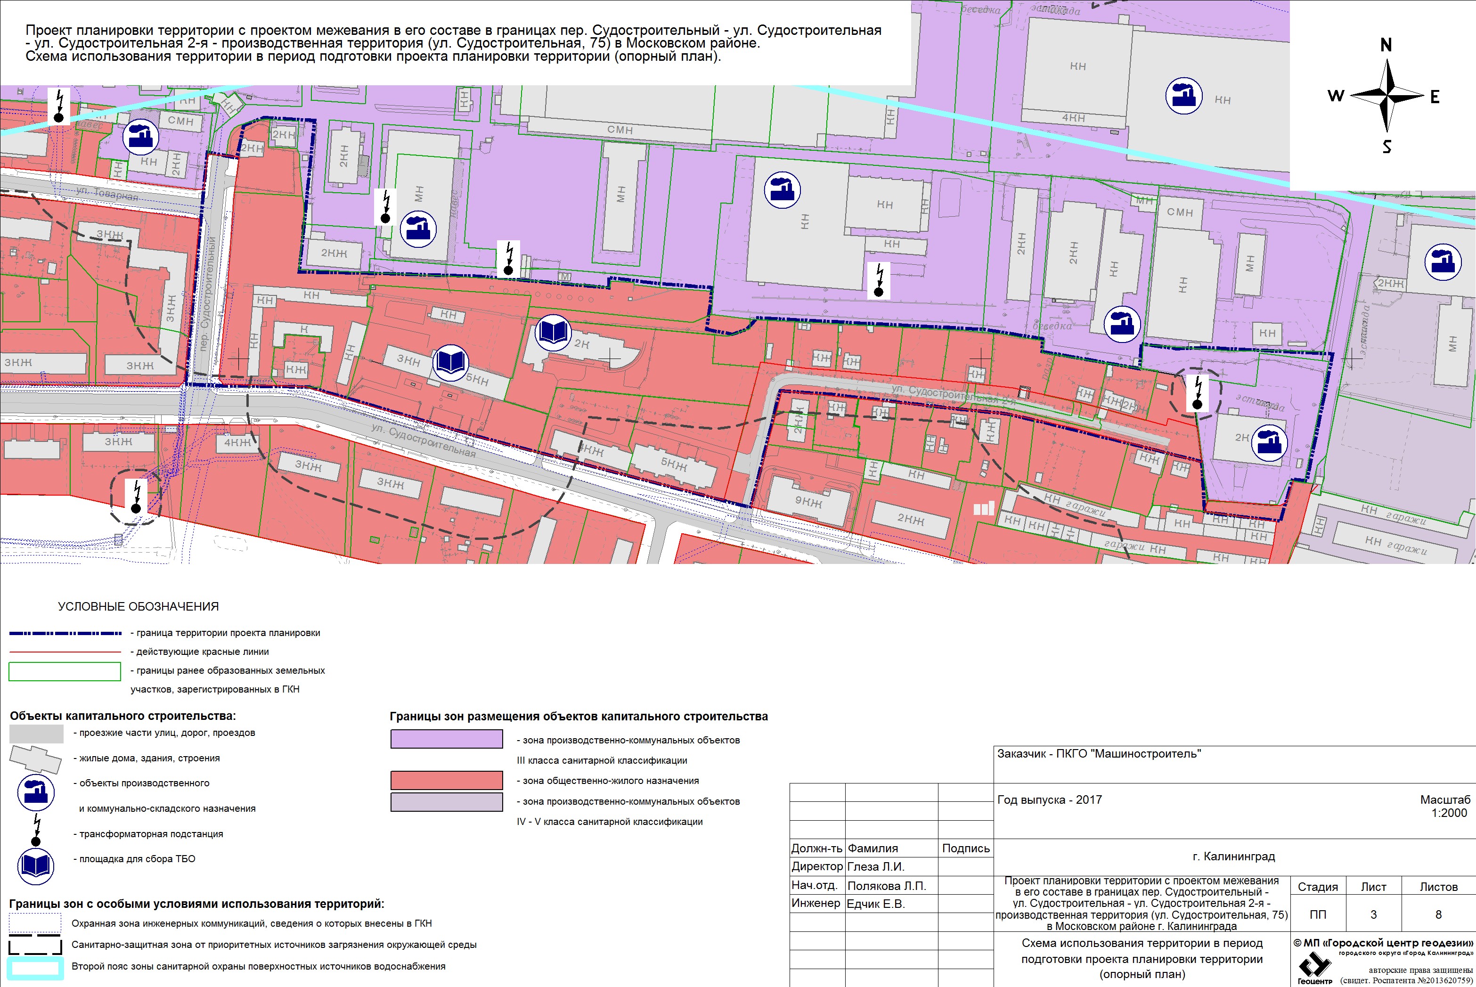Click the УСЛОВНЫЕ ОБОЗНАЧЕНИЯ legend heading

pos(138,607)
